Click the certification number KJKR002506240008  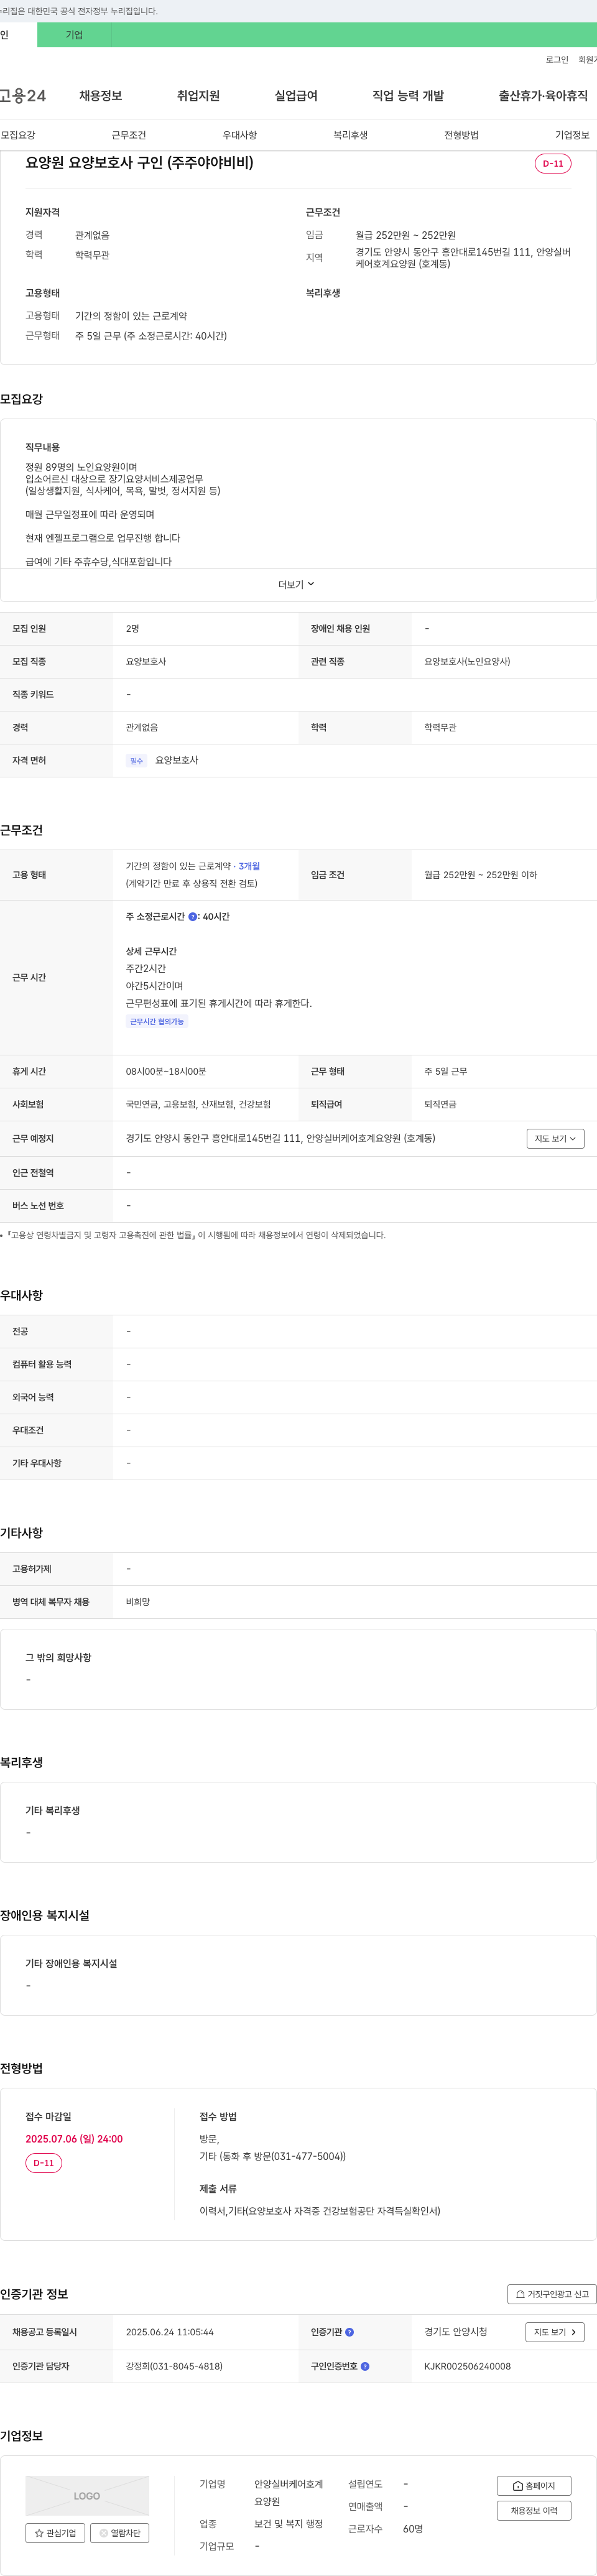tap(467, 2366)
